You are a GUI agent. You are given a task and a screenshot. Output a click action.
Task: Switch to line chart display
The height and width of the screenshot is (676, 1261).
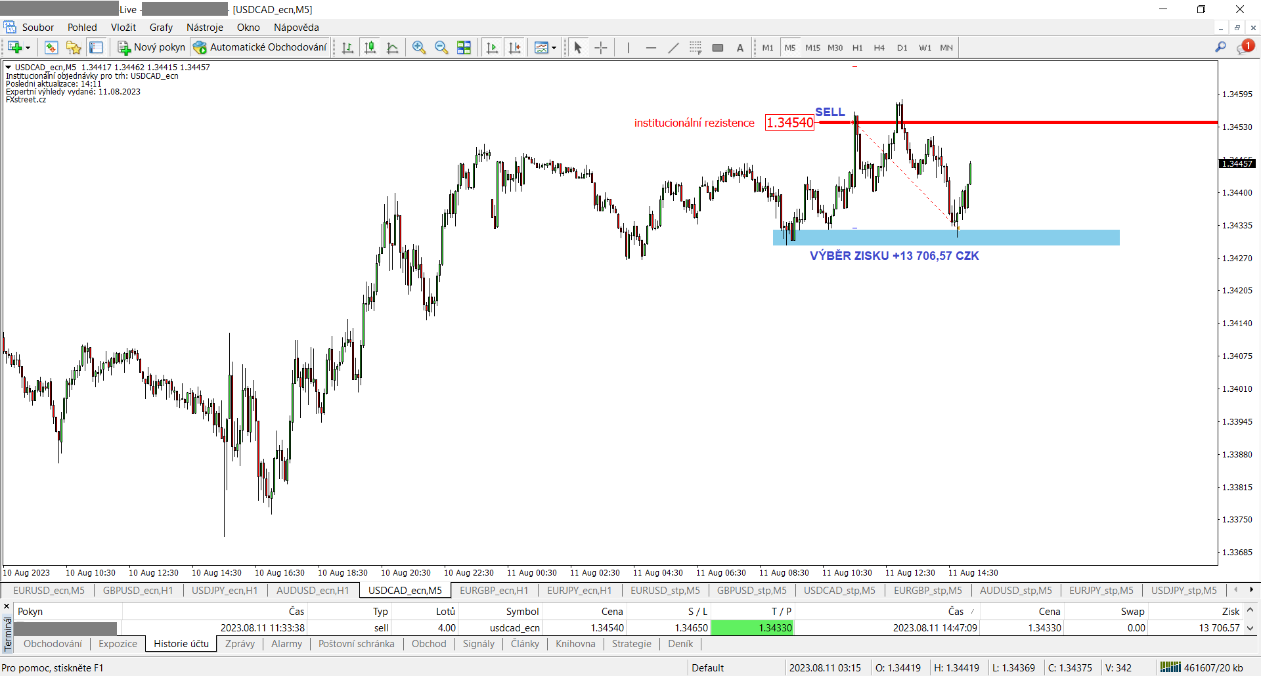click(393, 47)
